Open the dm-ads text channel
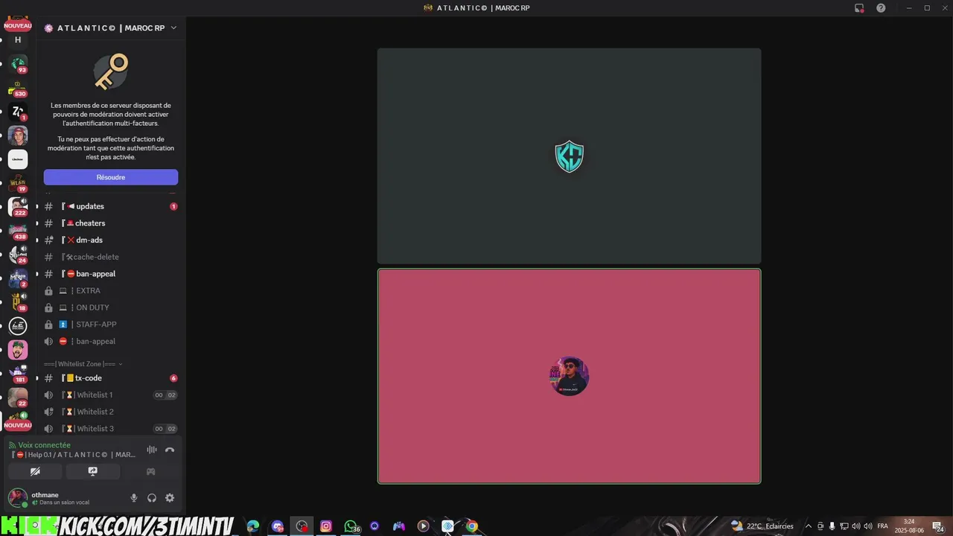953x536 pixels. pos(111,240)
